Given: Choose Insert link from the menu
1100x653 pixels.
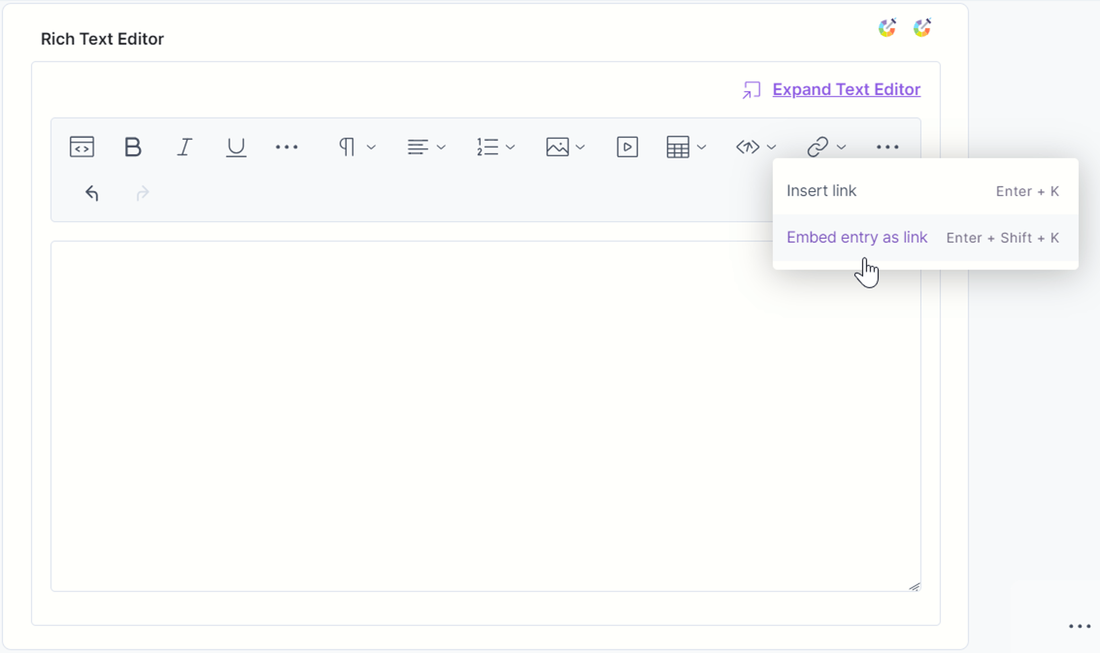Looking at the screenshot, I should click(x=925, y=191).
